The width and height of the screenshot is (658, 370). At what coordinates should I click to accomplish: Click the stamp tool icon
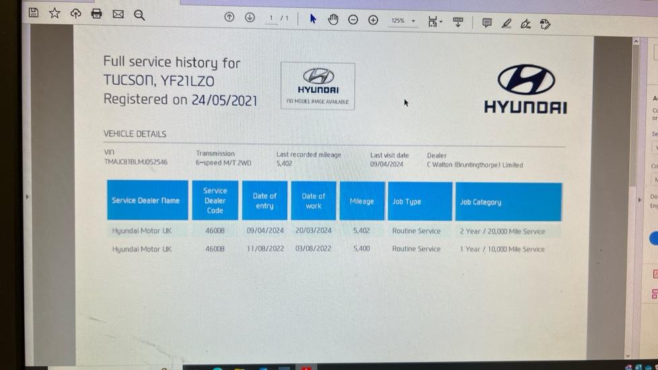click(x=546, y=24)
